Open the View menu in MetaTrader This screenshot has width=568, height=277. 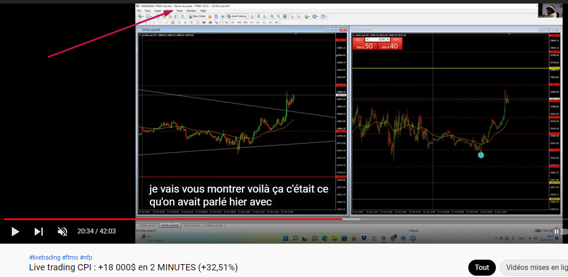147,11
